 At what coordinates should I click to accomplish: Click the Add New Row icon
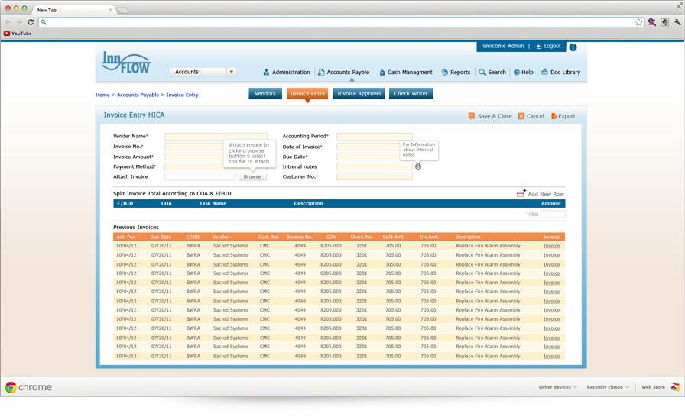(x=521, y=194)
